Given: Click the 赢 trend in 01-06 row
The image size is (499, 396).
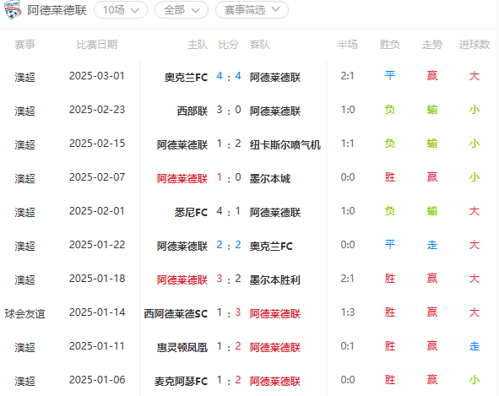Looking at the screenshot, I should coord(431,380).
